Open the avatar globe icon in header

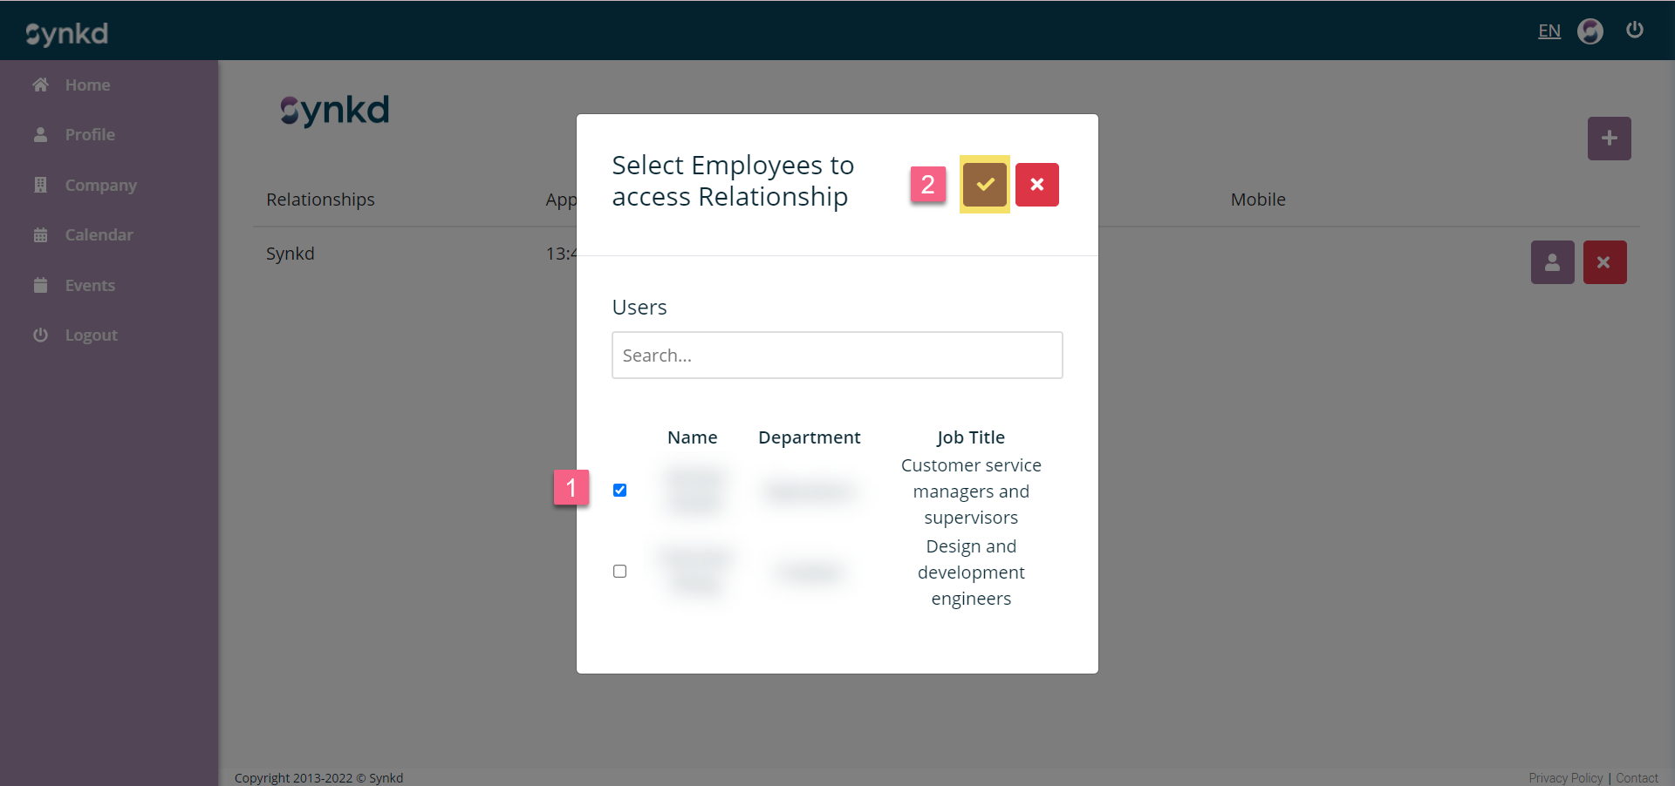(1590, 30)
